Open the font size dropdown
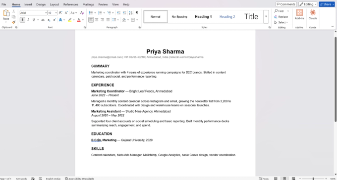This screenshot has width=337, height=180. [x=56, y=13]
